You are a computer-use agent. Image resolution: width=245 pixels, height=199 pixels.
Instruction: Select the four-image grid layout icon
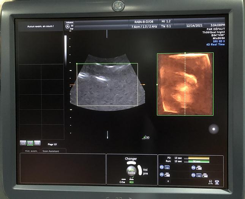coord(30,143)
